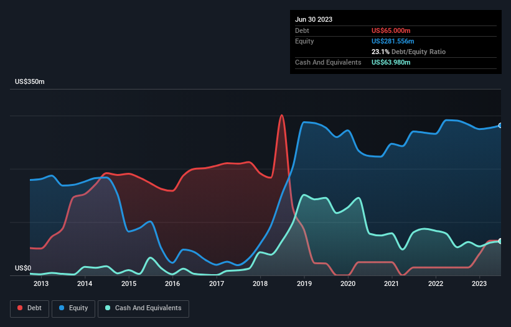
Task: Click the 2023 x-axis label
Action: pos(479,283)
